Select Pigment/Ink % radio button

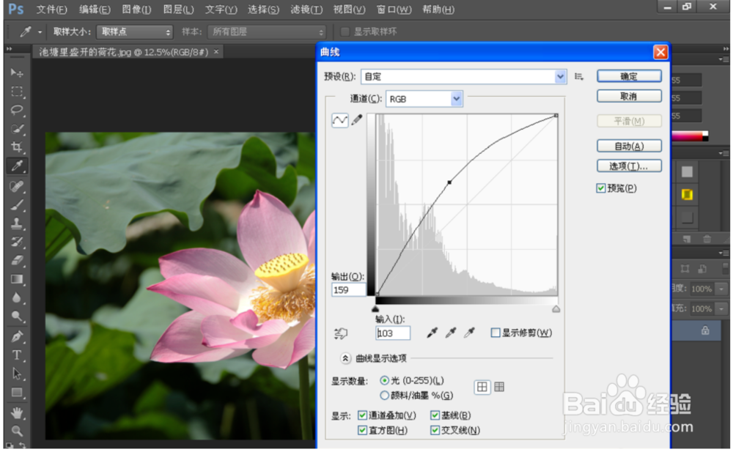(x=384, y=396)
